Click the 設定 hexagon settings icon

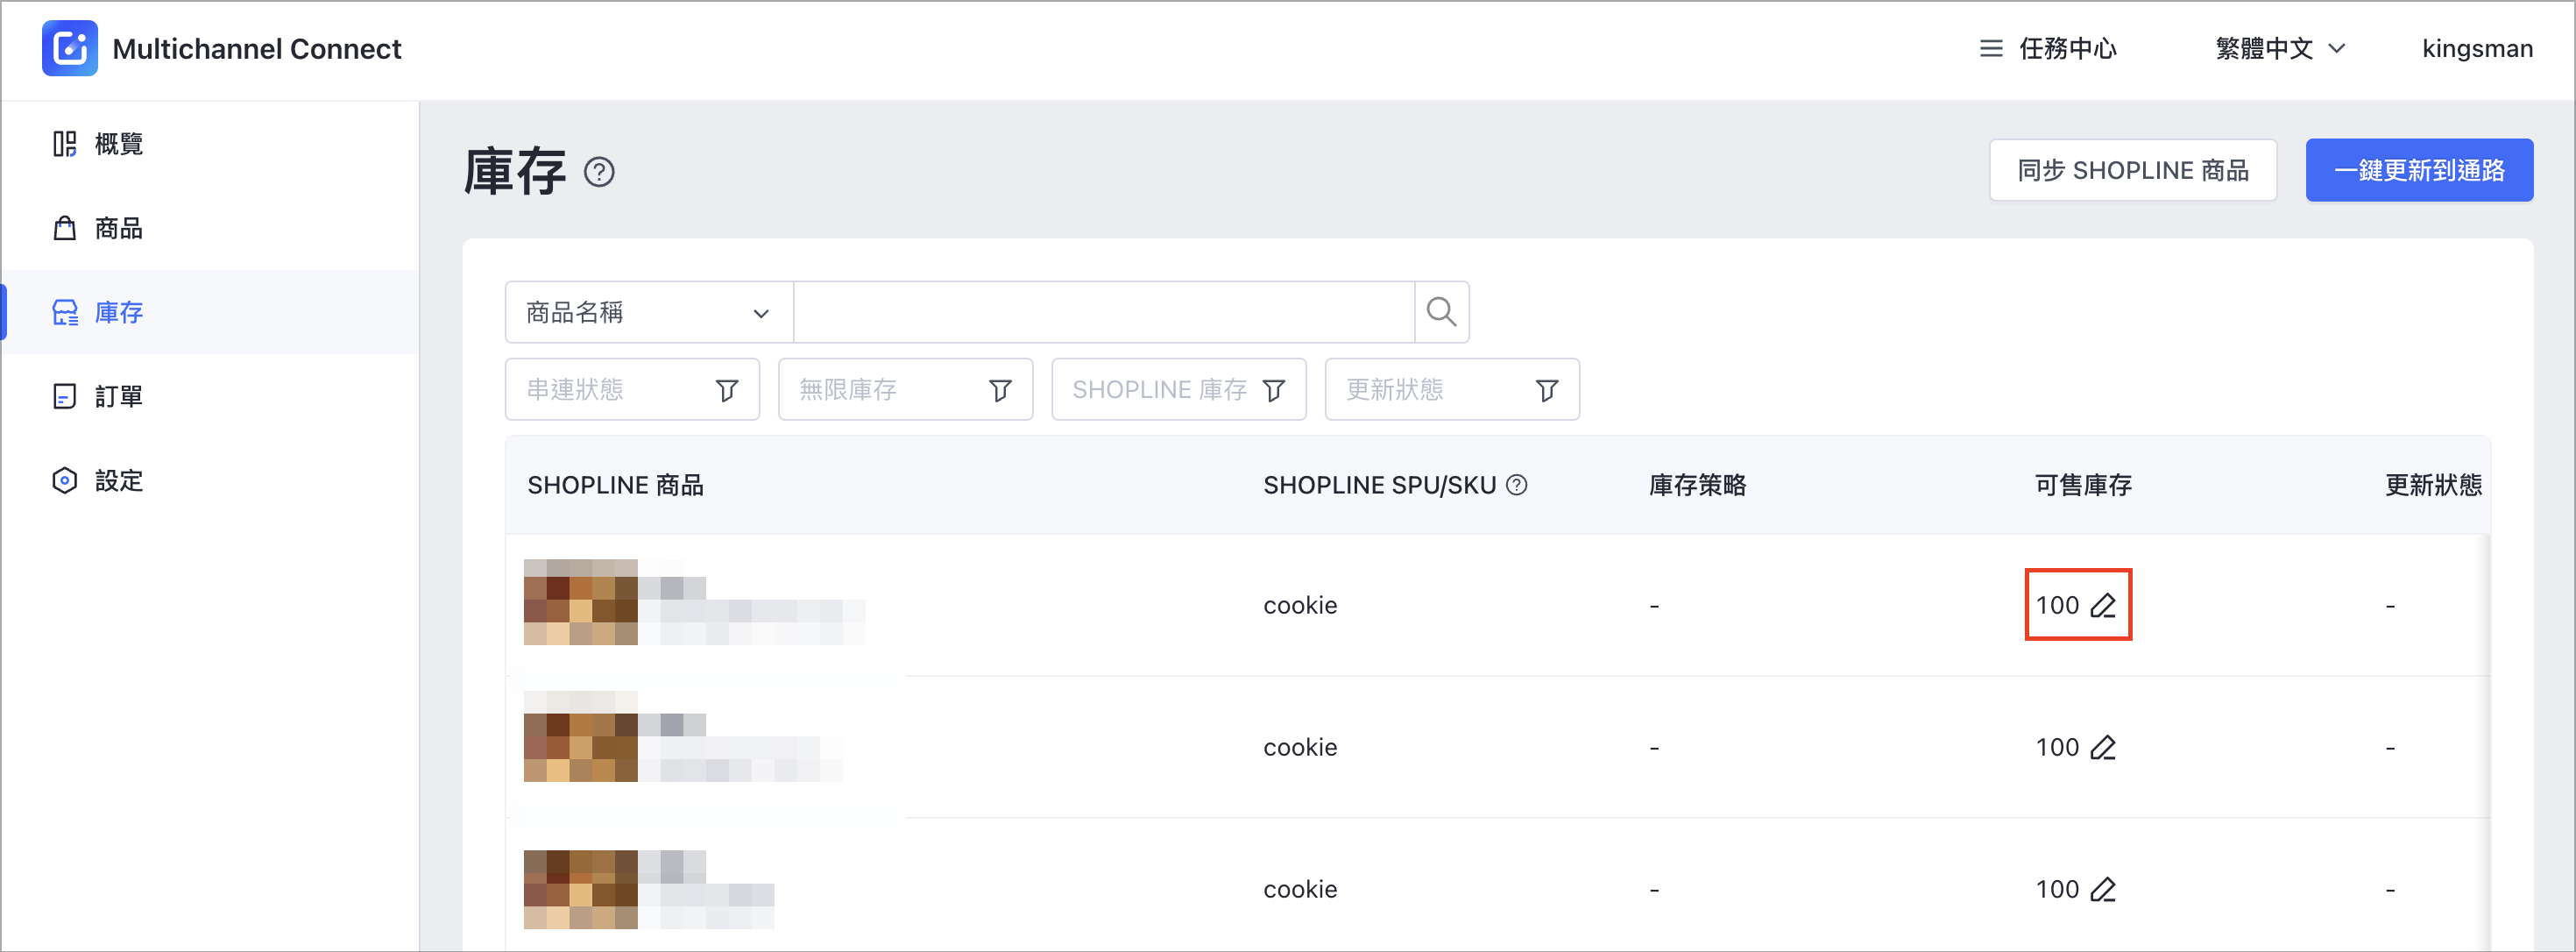[64, 480]
